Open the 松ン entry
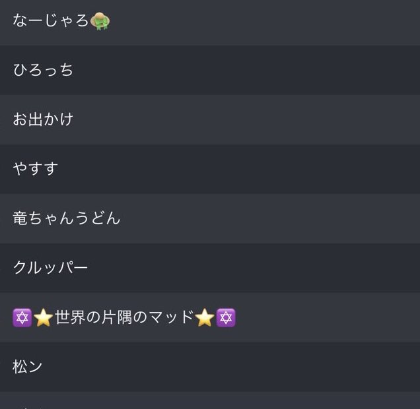 pos(28,367)
